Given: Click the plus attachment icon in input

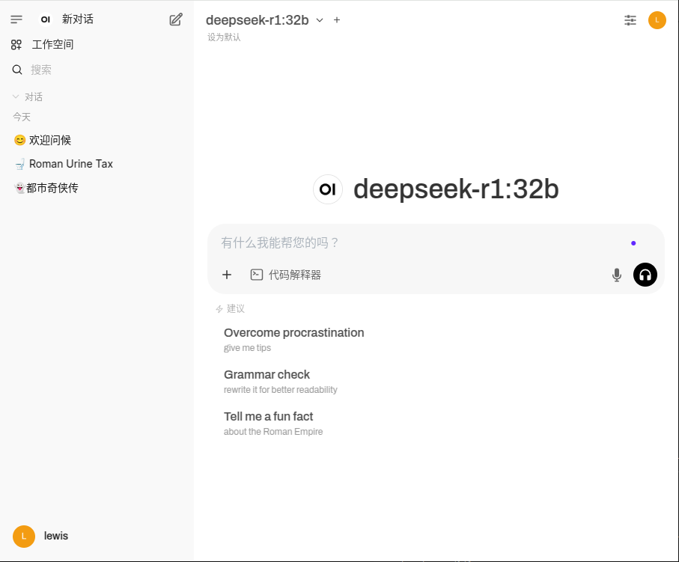Looking at the screenshot, I should [x=227, y=275].
